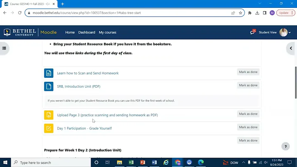Image resolution: width=297 pixels, height=167 pixels.
Task: Open a new browser tab with plus
Action: pyautogui.click(x=62, y=4)
